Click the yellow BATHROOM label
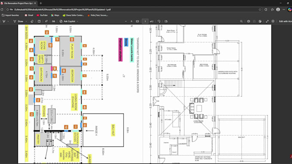292x164 pixels. click(41, 75)
